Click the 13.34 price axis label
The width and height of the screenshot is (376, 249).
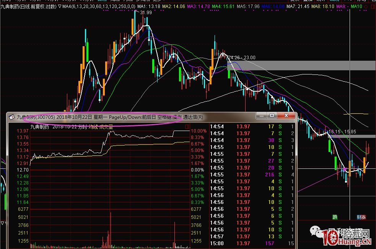click(x=23, y=150)
